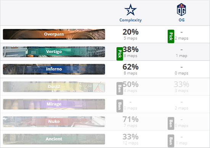Viewport: 210px width, 148px height.
Task: Select the faded Dust2 map banner
Action: tap(54, 87)
